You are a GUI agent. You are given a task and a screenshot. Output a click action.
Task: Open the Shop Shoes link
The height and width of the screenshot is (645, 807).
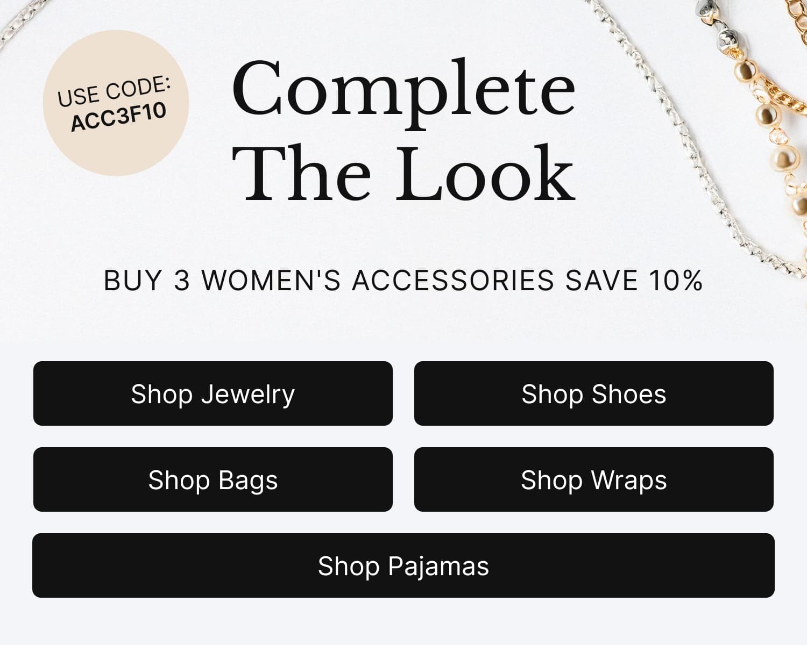click(x=594, y=393)
